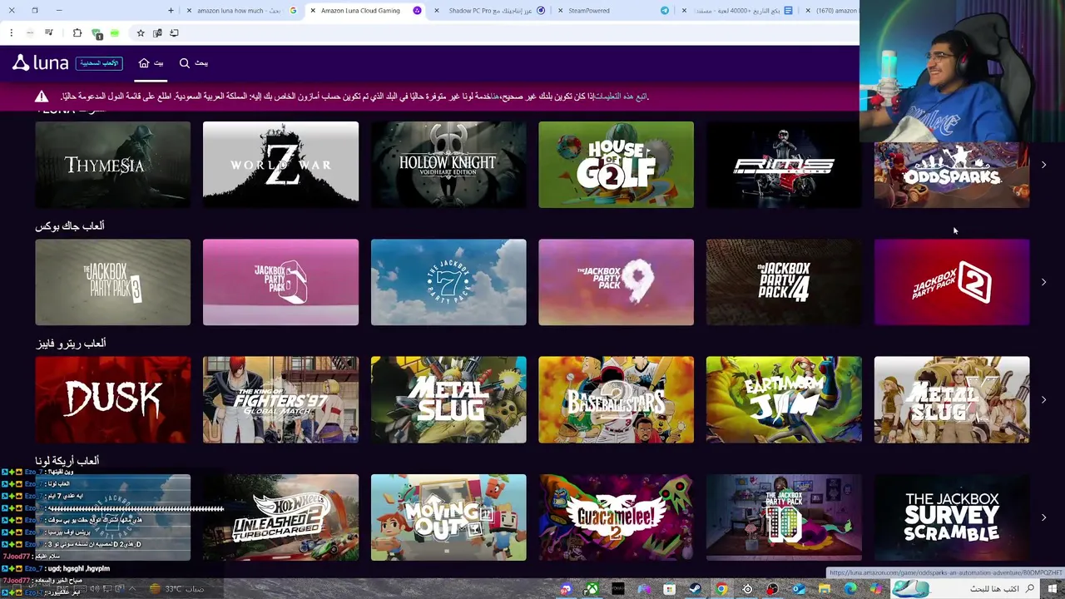This screenshot has height=599, width=1065.
Task: Click the Luna logo
Action: point(40,63)
